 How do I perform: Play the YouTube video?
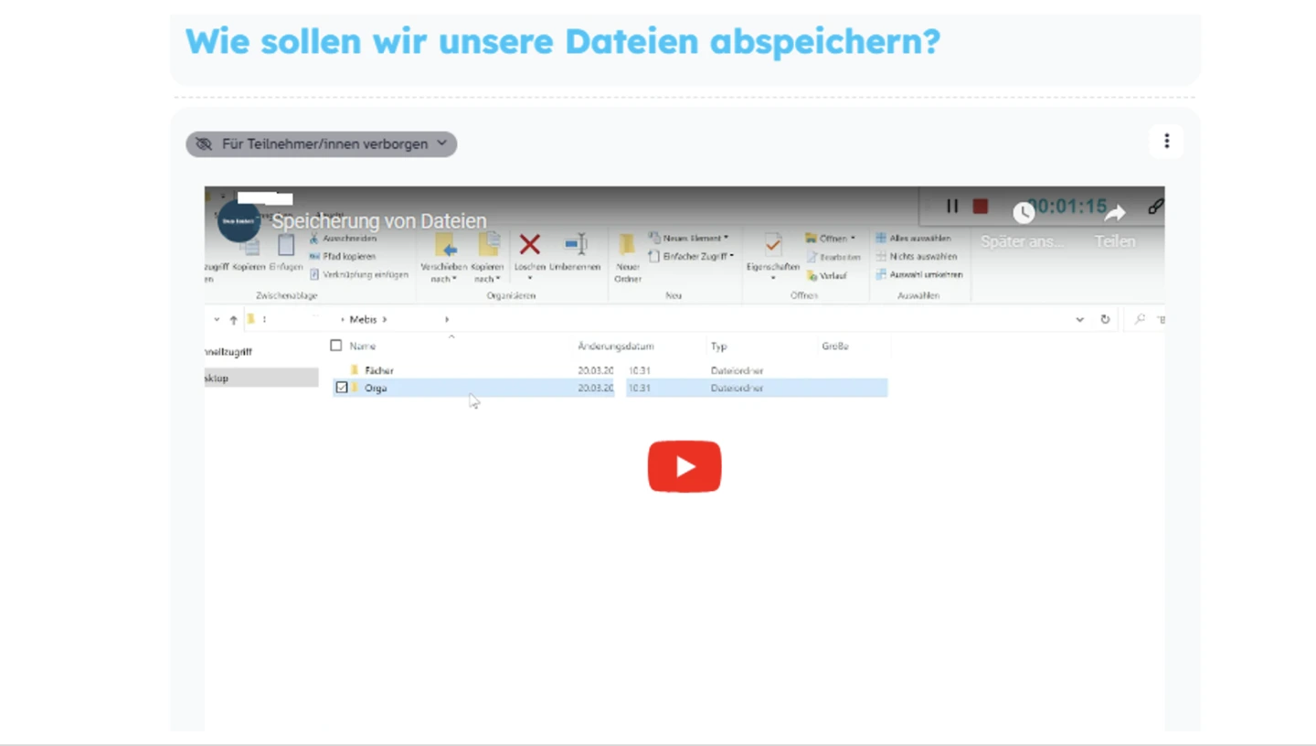(685, 466)
